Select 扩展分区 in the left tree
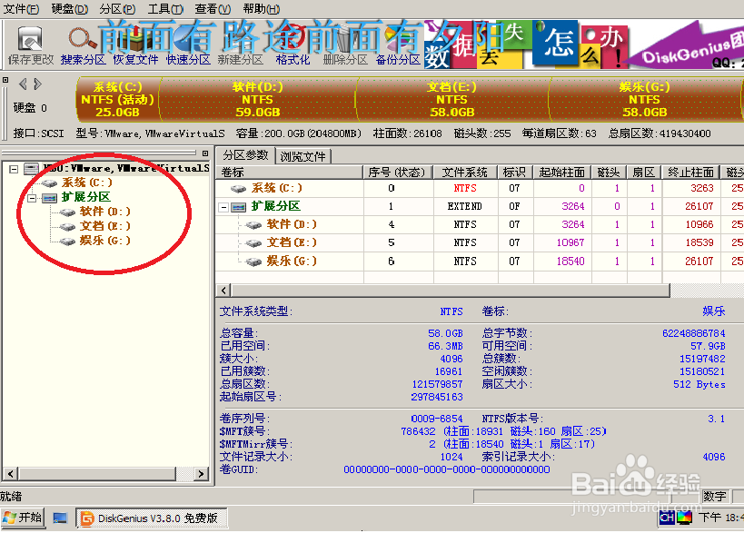The width and height of the screenshot is (744, 533). (86, 197)
